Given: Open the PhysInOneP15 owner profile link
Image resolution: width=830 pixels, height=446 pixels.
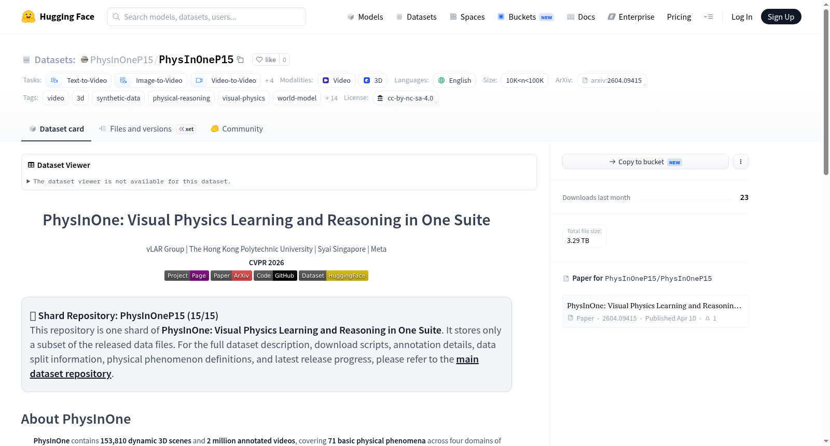Looking at the screenshot, I should (x=121, y=60).
